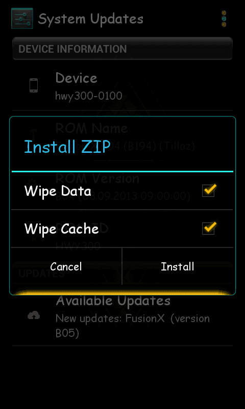
Task: Tap the dimmed ROM Version row text
Action: pyautogui.click(x=97, y=178)
